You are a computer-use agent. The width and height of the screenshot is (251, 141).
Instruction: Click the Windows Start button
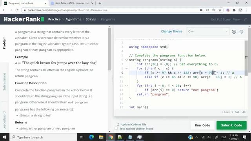tap(5, 137)
